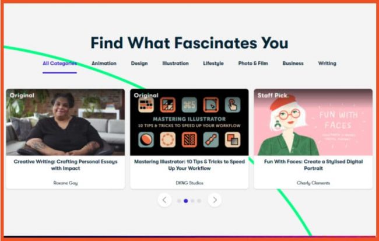Screen dimensions: 379x241
Task: Select the first carousel pagination dot
Action: click(179, 201)
